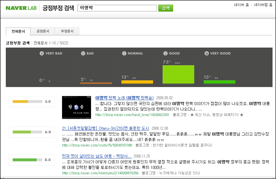Image resolution: width=276 pixels, height=179 pixels.
Task: Click the BAD face icon
Action: click(x=83, y=53)
